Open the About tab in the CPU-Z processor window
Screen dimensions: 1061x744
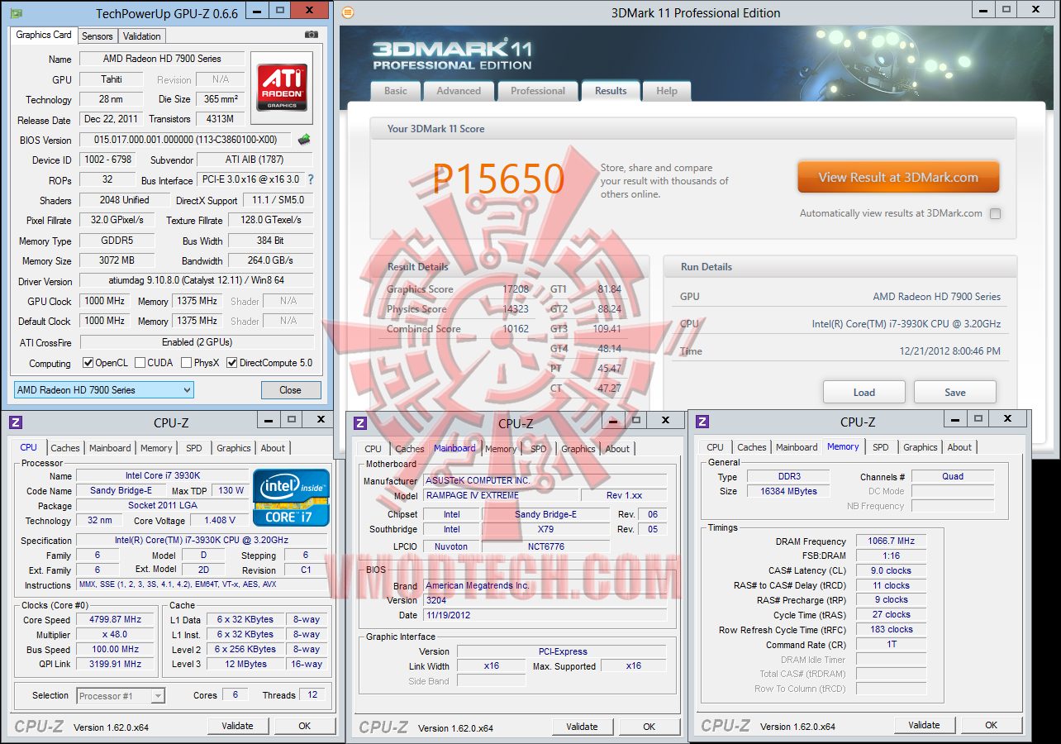[x=273, y=448]
